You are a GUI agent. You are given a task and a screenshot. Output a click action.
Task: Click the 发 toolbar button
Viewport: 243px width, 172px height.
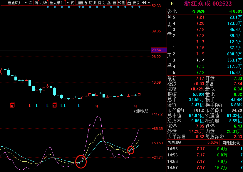[x=30, y=3]
